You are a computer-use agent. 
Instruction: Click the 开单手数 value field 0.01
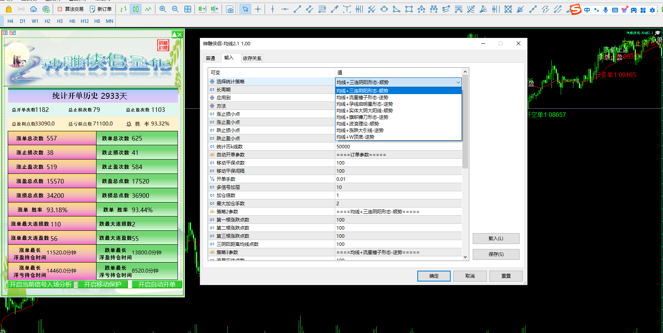pyautogui.click(x=398, y=179)
